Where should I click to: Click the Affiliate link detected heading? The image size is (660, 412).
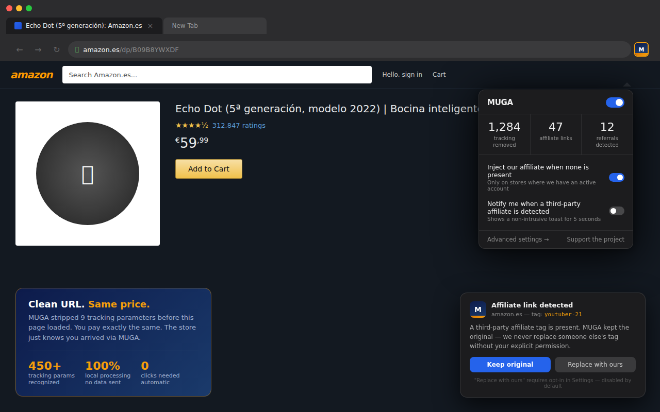click(x=532, y=305)
